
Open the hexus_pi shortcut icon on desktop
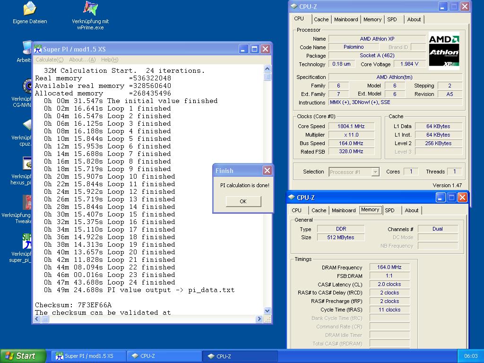tap(27, 164)
